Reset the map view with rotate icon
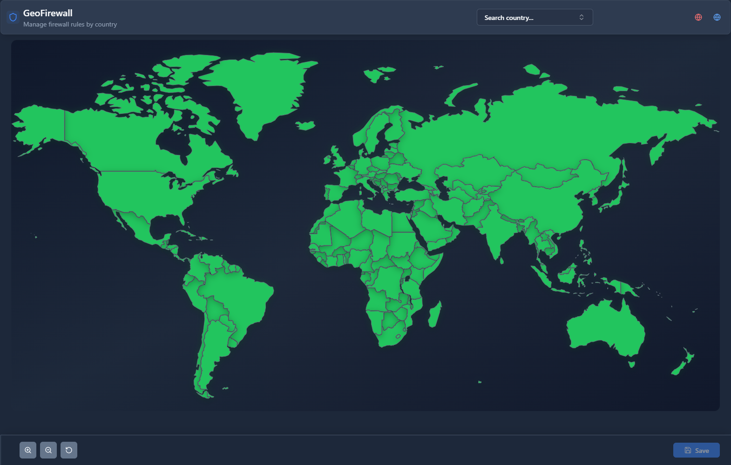 point(69,450)
